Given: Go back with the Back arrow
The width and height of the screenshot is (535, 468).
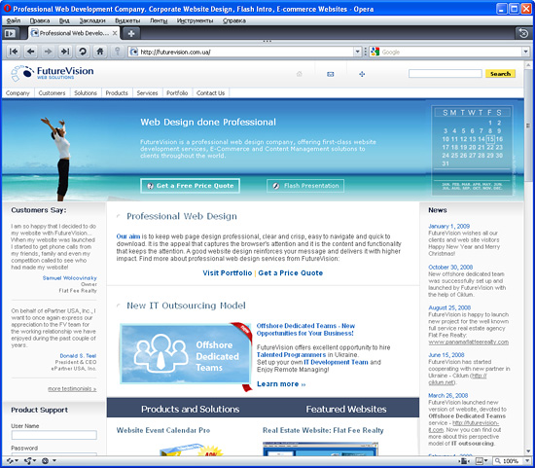Looking at the screenshot, I should [31, 52].
